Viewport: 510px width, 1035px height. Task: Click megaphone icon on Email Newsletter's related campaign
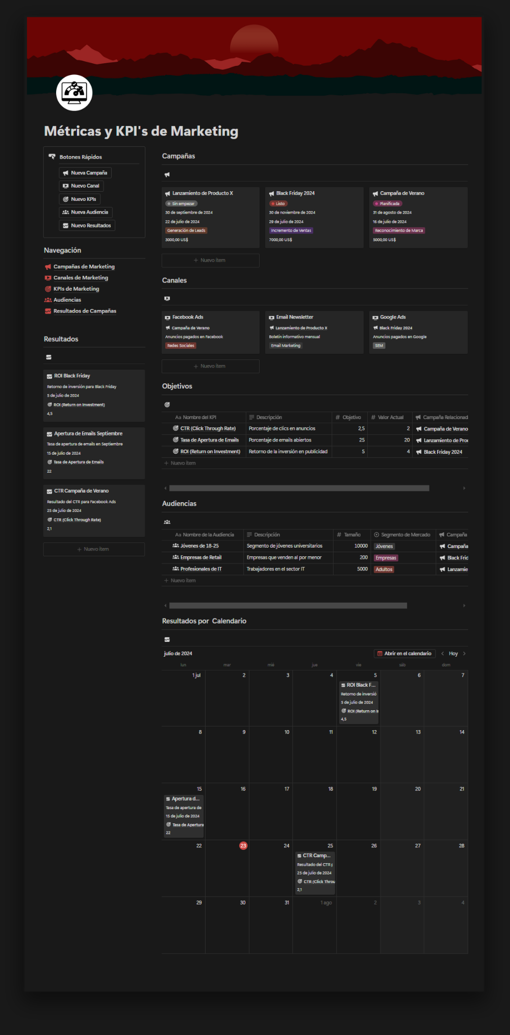(x=272, y=328)
